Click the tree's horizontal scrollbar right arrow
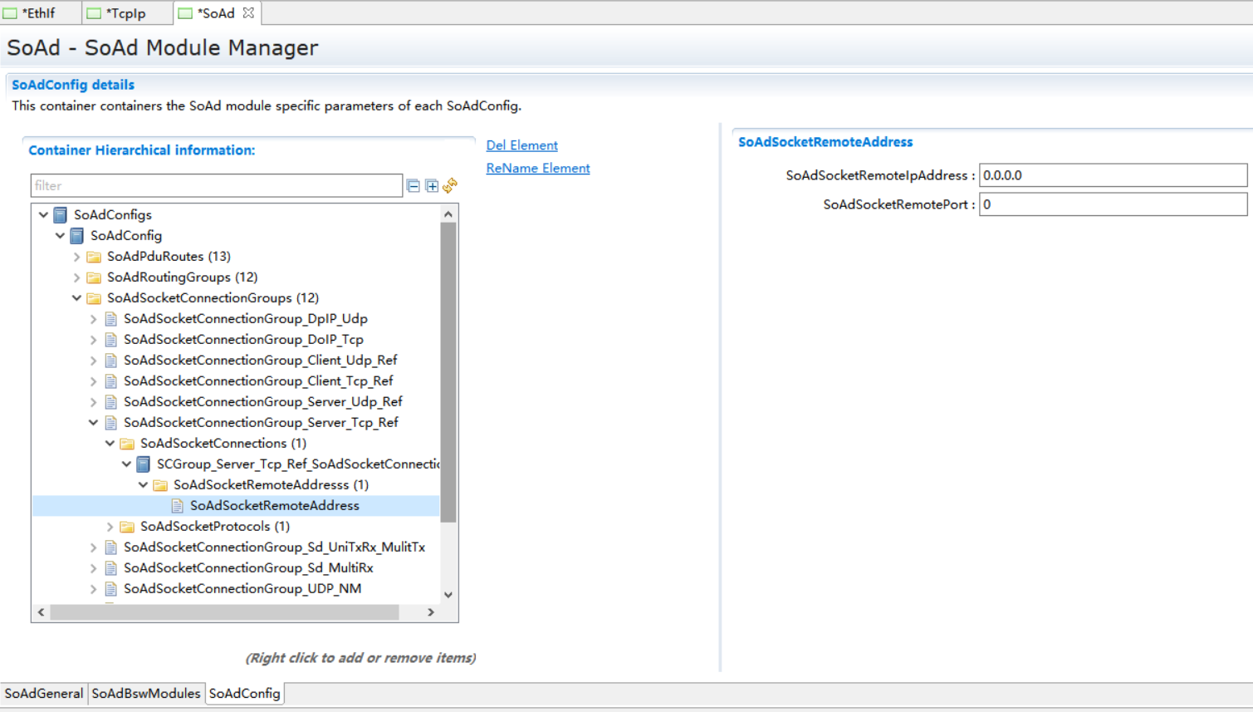This screenshot has width=1253, height=712. [x=431, y=612]
